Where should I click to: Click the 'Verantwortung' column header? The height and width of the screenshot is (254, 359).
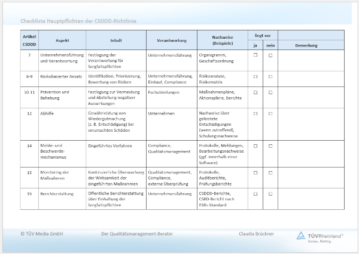point(171,41)
